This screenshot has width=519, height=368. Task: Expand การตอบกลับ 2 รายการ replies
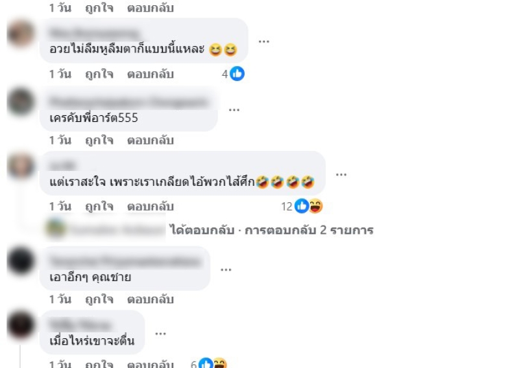click(x=309, y=230)
